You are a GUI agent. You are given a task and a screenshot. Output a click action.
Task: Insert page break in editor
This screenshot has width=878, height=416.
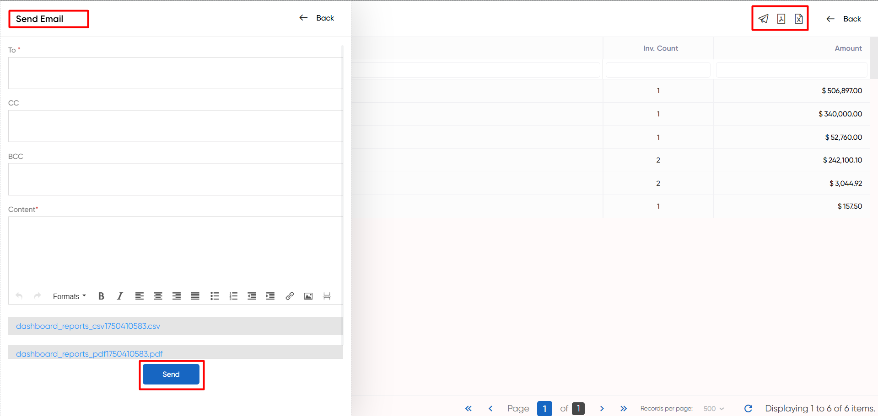[x=327, y=296]
